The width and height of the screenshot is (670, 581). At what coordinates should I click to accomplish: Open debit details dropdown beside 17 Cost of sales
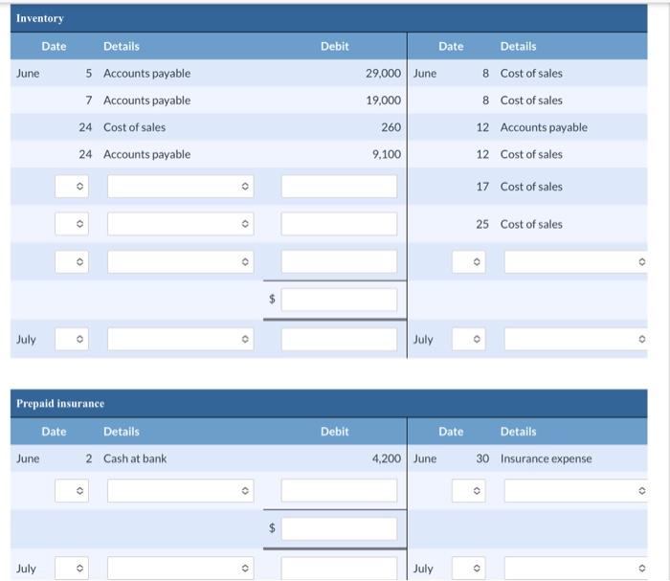(180, 187)
